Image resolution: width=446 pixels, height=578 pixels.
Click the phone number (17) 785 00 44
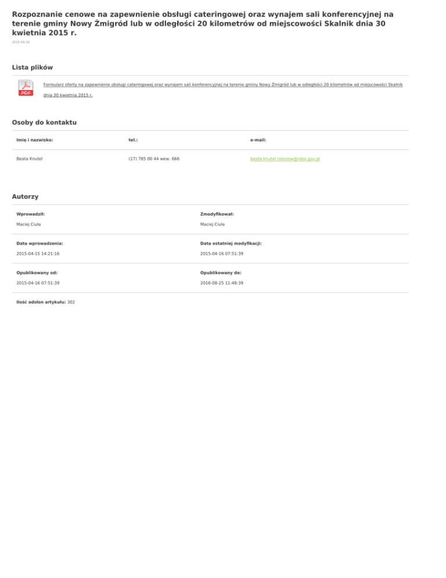(x=153, y=158)
